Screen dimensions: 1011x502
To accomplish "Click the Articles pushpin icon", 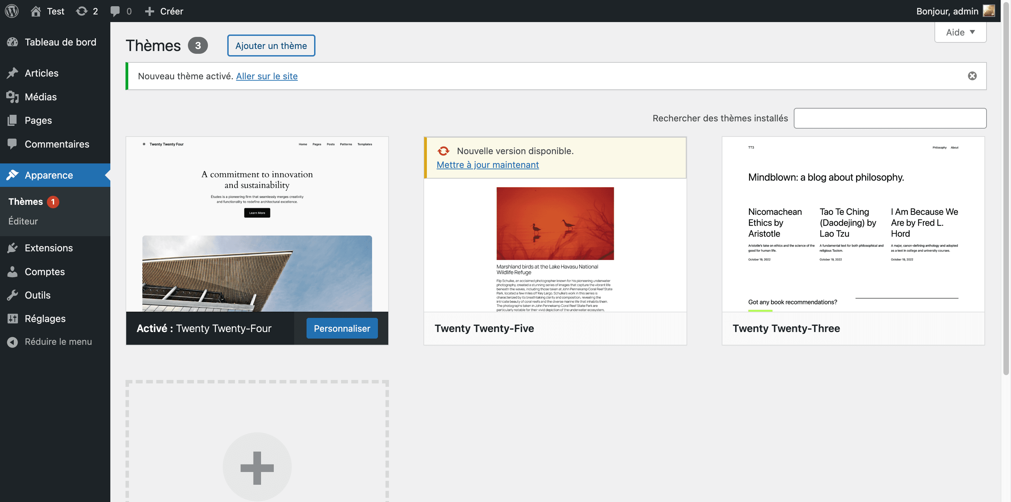I will click(12, 73).
